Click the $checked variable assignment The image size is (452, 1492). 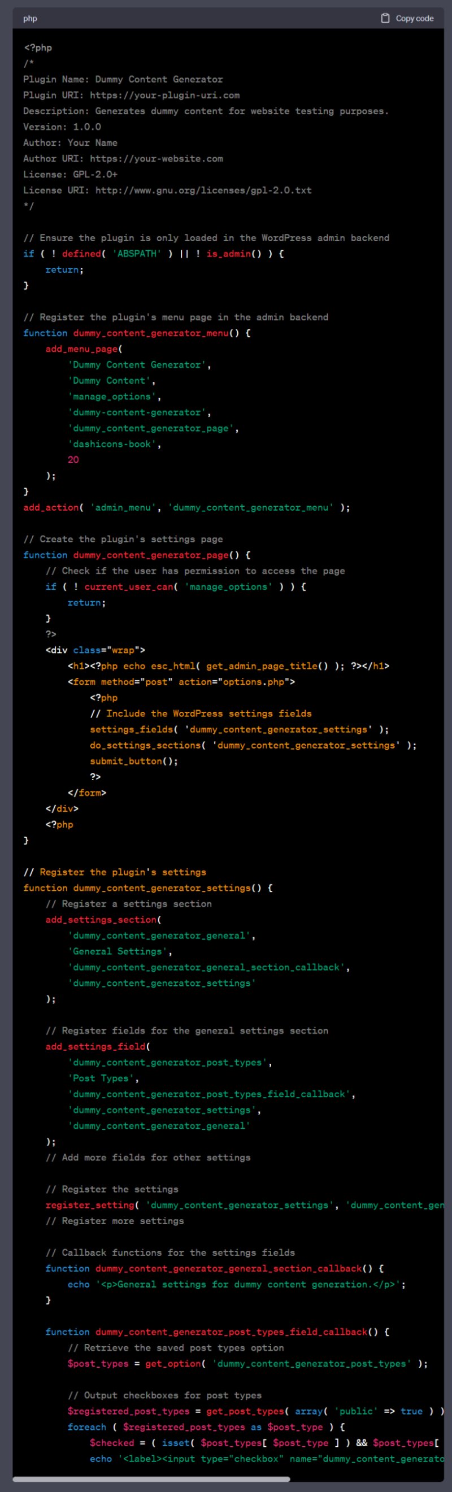112,1443
